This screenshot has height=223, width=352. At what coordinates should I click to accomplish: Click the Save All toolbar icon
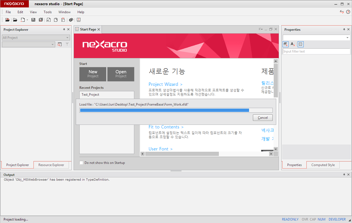41,20
